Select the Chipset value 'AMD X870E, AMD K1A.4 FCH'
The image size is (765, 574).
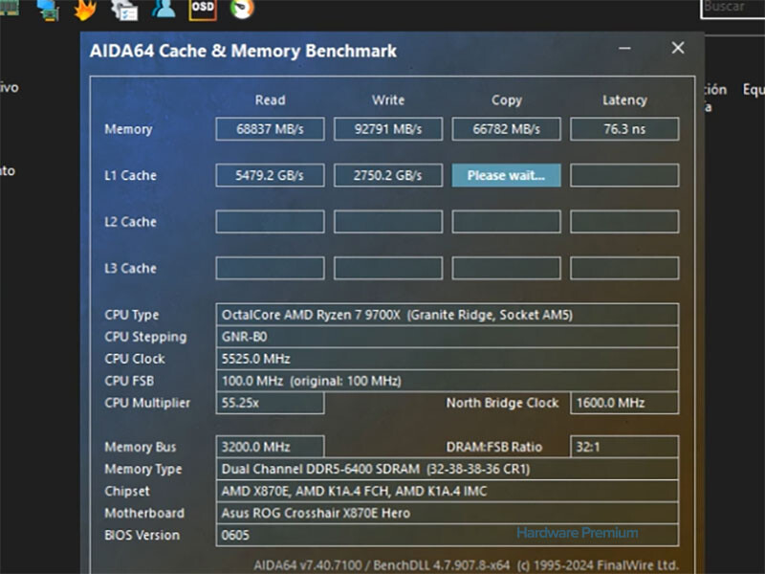coord(447,491)
